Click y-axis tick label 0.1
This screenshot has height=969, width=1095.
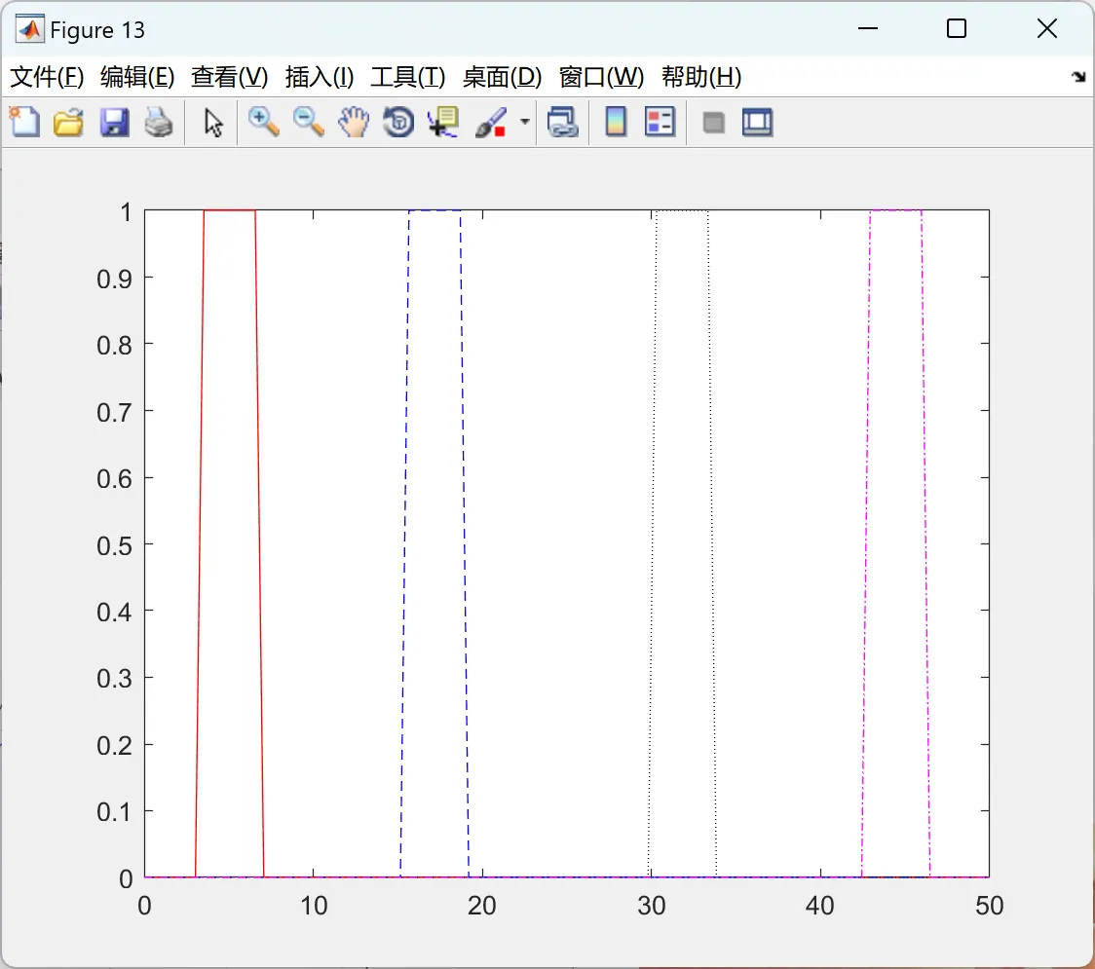point(115,812)
